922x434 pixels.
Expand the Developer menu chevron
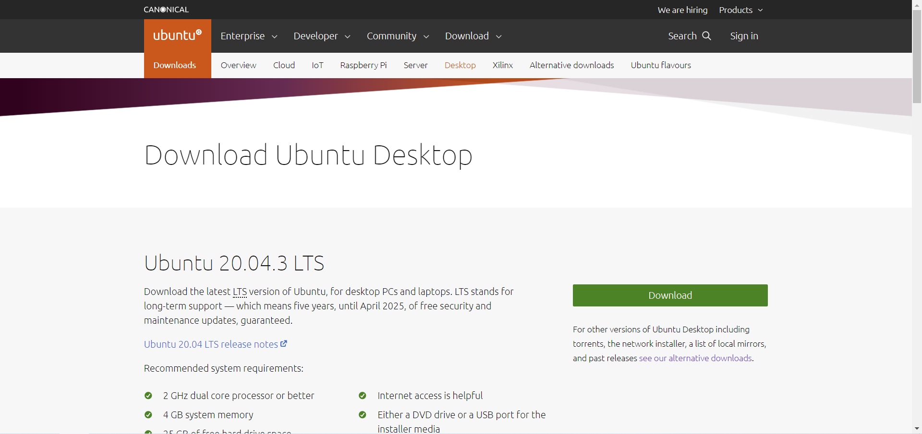pos(348,36)
